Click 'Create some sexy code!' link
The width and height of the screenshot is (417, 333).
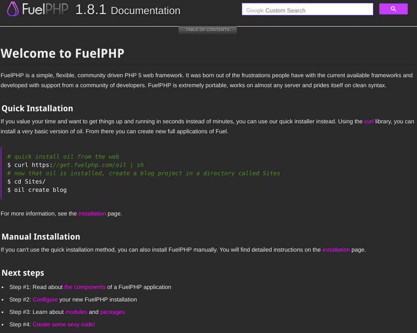pyautogui.click(x=64, y=325)
